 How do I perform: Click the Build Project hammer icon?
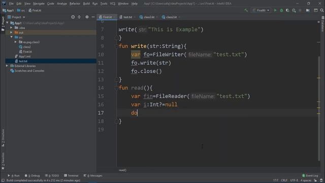coord(246,10)
